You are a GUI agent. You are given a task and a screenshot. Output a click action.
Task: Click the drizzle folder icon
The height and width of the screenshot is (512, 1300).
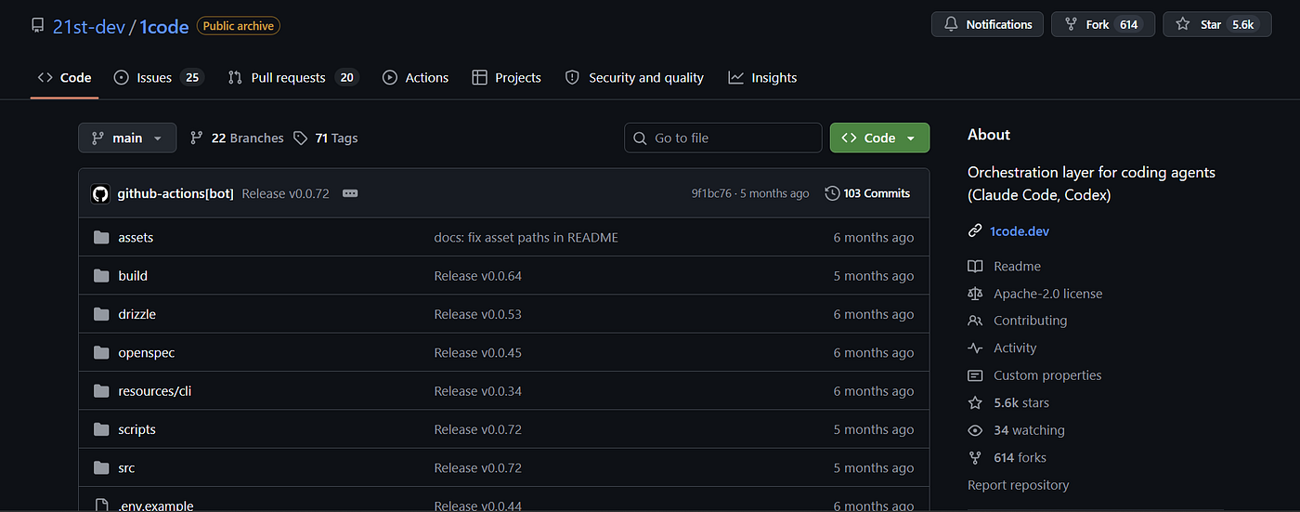point(101,314)
